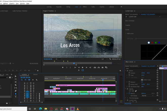The width and height of the screenshot is (167, 111).
Task: Reset Position parameter
Action: coord(157,73)
